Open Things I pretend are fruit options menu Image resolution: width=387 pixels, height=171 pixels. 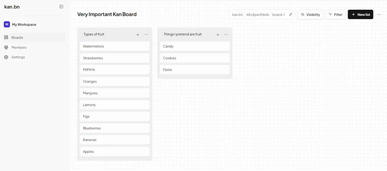(226, 34)
